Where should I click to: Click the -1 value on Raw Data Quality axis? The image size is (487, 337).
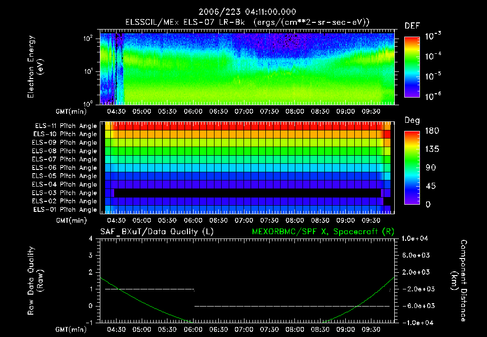(x=89, y=323)
